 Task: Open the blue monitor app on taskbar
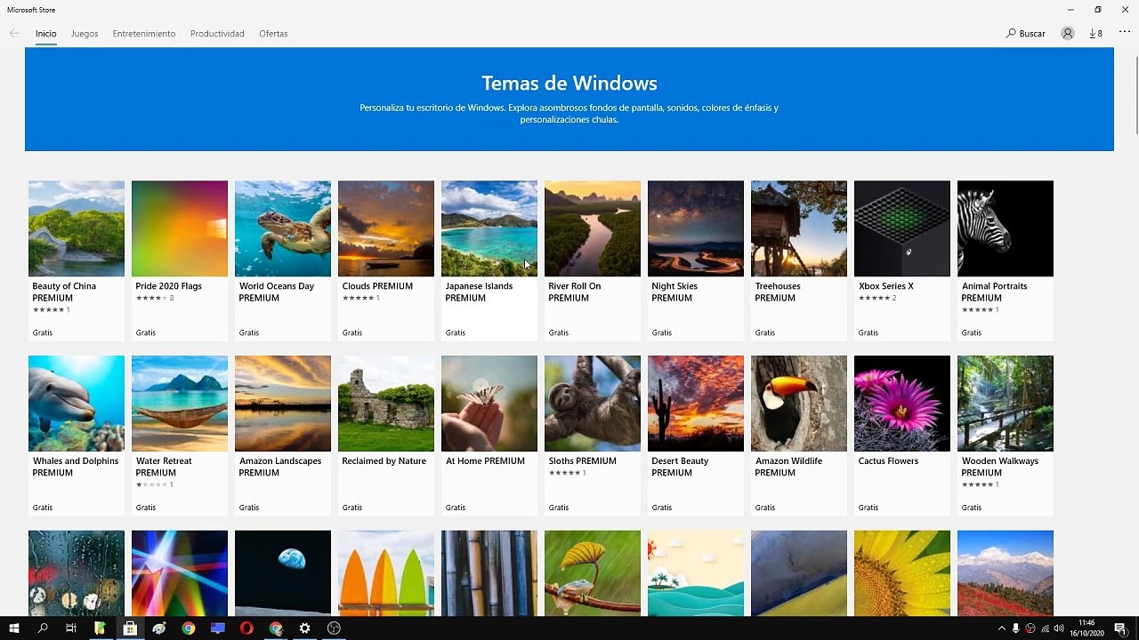pyautogui.click(x=218, y=628)
